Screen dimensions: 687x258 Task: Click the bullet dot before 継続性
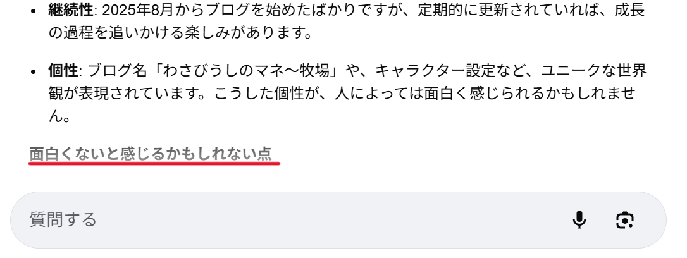coord(34,11)
